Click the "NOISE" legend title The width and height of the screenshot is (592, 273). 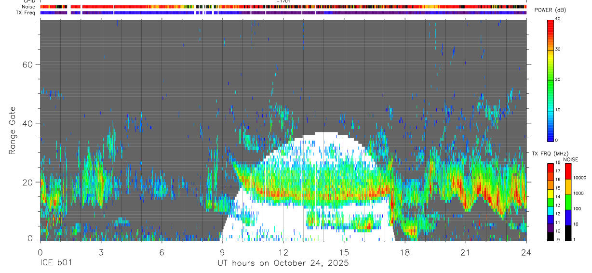point(570,159)
